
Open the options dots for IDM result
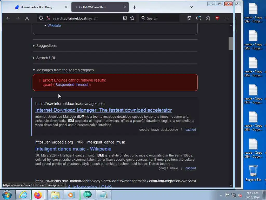[182, 130]
